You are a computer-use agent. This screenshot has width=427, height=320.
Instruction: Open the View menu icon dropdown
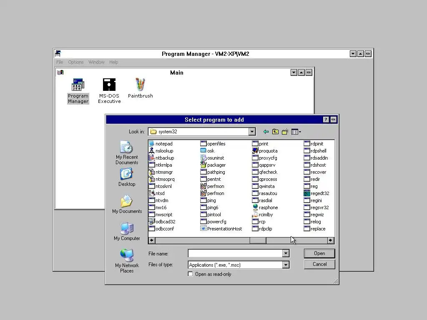(x=296, y=132)
